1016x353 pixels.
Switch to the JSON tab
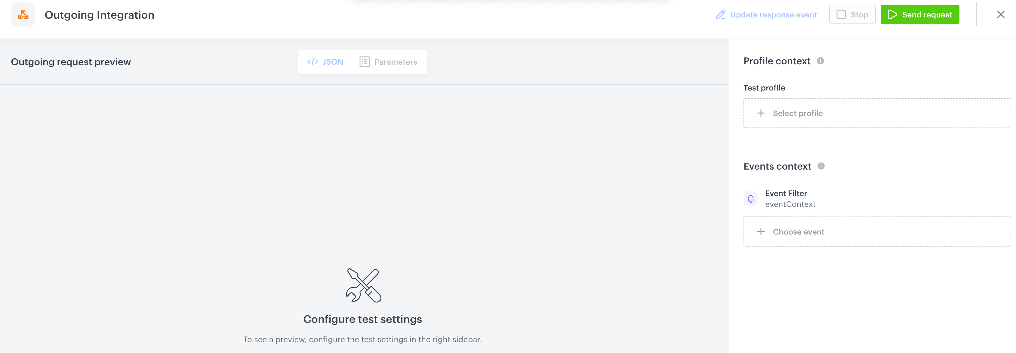coord(325,62)
